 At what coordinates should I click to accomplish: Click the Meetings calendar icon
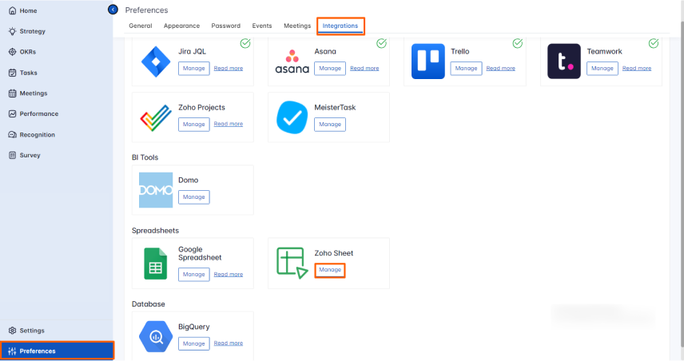pyautogui.click(x=12, y=93)
